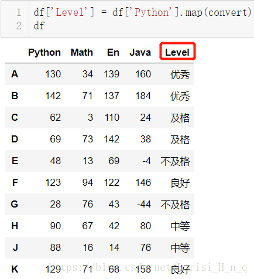Image resolution: width=254 pixels, height=279 pixels.
Task: Select row index K
Action: 15,269
